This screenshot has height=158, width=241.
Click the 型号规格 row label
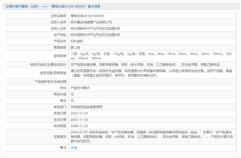pos(60,56)
